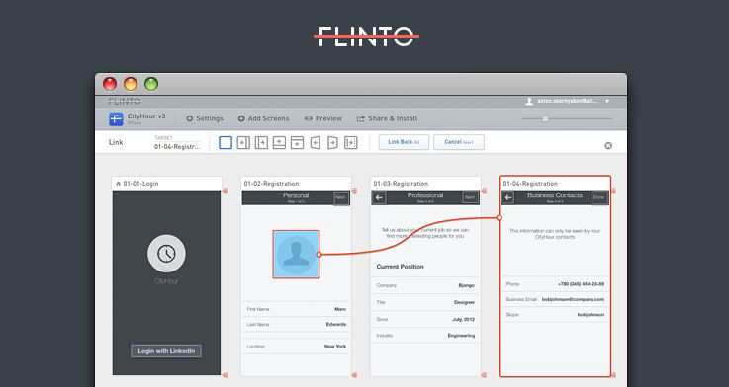Click the 01-03-Registration screen title
Image resolution: width=729 pixels, height=387 pixels.
[x=401, y=184]
